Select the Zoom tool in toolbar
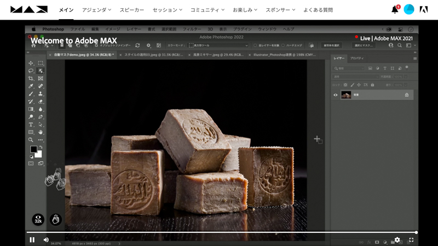Image resolution: width=438 pixels, height=246 pixels. 31,140
